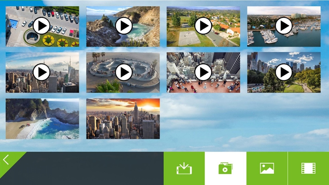The width and height of the screenshot is (329, 185).
Task: Play the rooftop observation deck video
Action: [x=203, y=72]
